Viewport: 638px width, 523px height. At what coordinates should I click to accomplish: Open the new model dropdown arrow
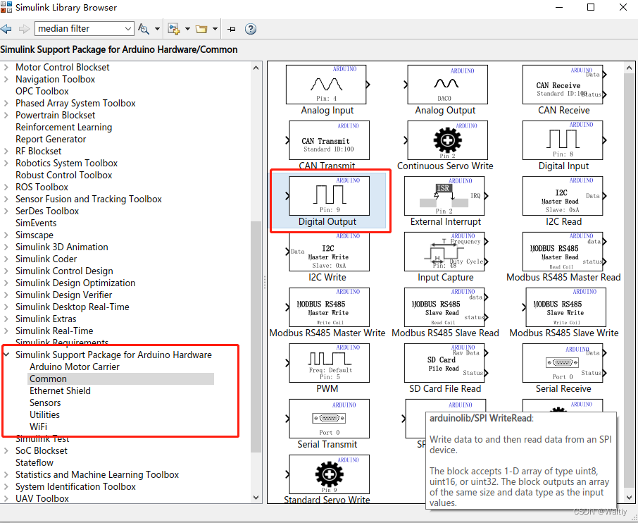(x=187, y=29)
